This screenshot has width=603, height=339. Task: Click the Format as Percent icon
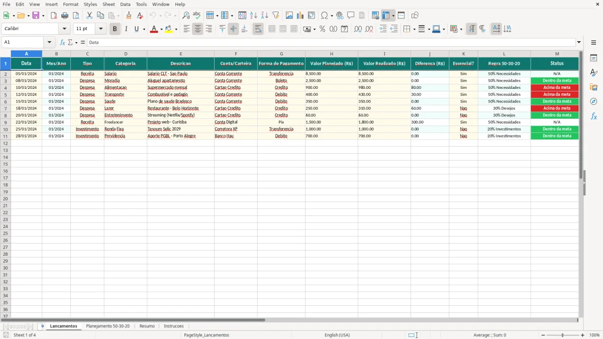tap(322, 29)
